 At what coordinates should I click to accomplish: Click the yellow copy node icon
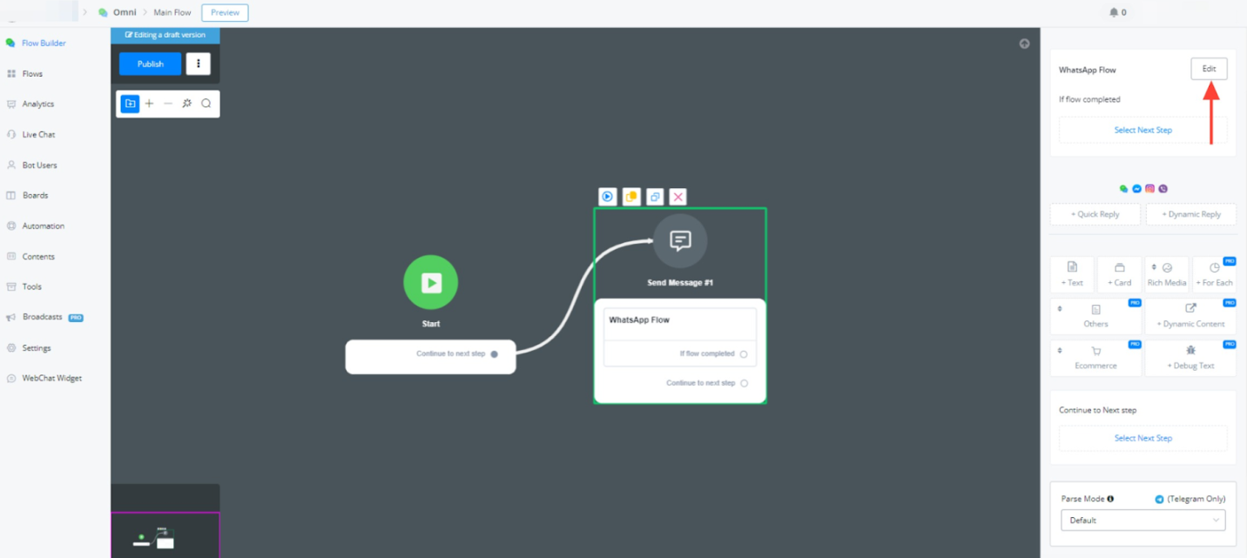pos(631,197)
